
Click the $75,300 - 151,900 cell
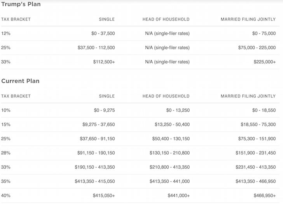(257, 139)
